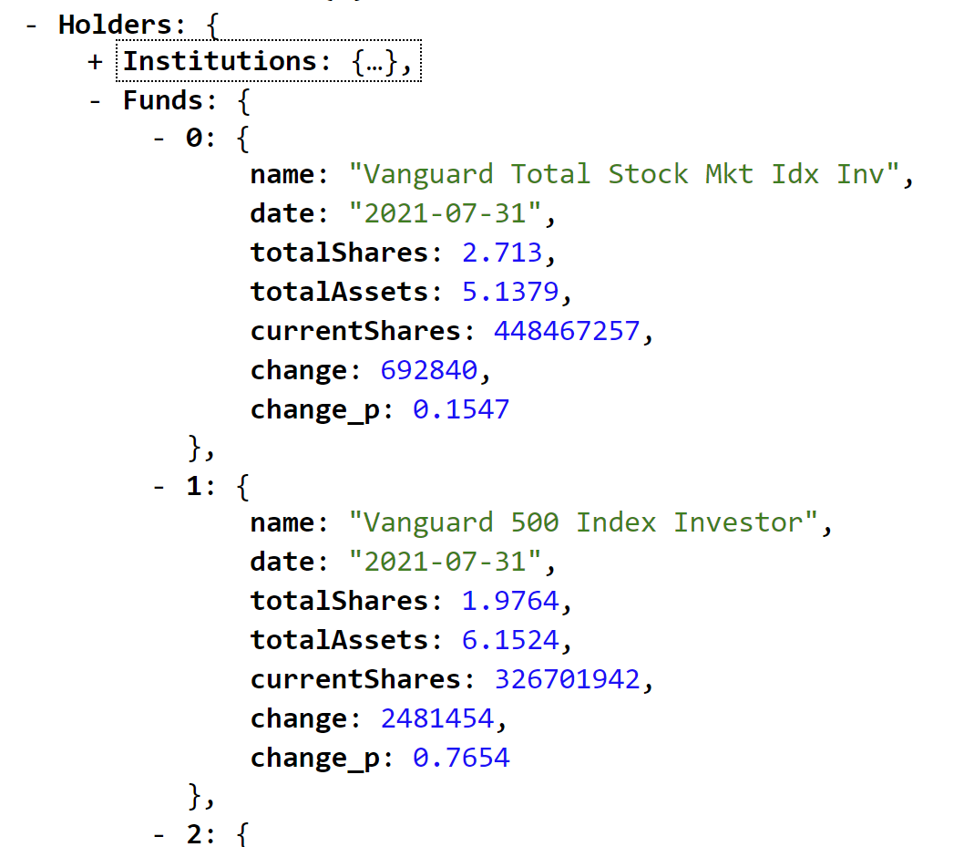Click the currentShares value 326701942
The height and width of the screenshot is (847, 974).
point(567,679)
